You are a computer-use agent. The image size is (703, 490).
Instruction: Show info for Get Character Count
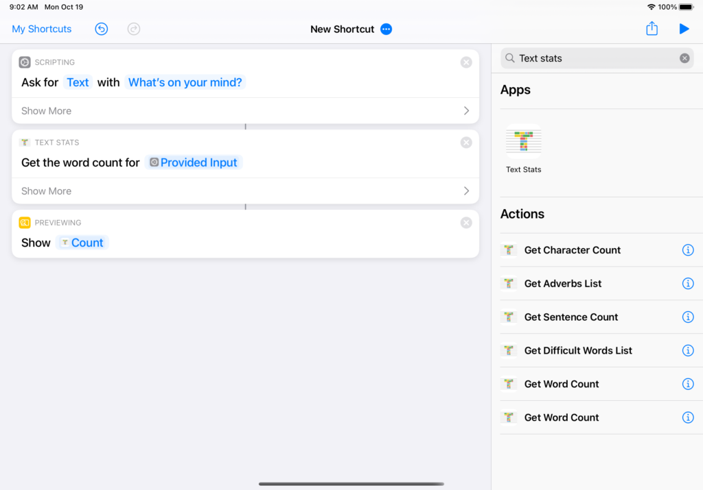tap(688, 250)
